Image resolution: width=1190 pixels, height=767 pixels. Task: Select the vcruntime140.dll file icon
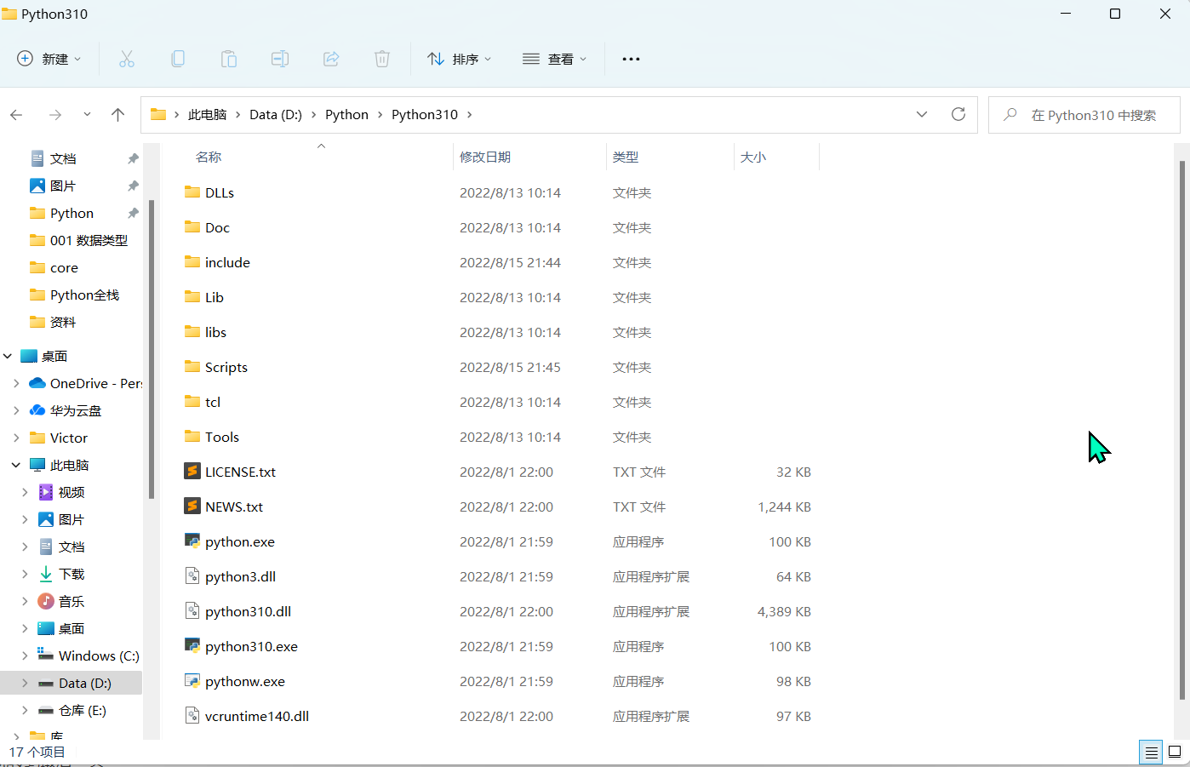pos(192,716)
